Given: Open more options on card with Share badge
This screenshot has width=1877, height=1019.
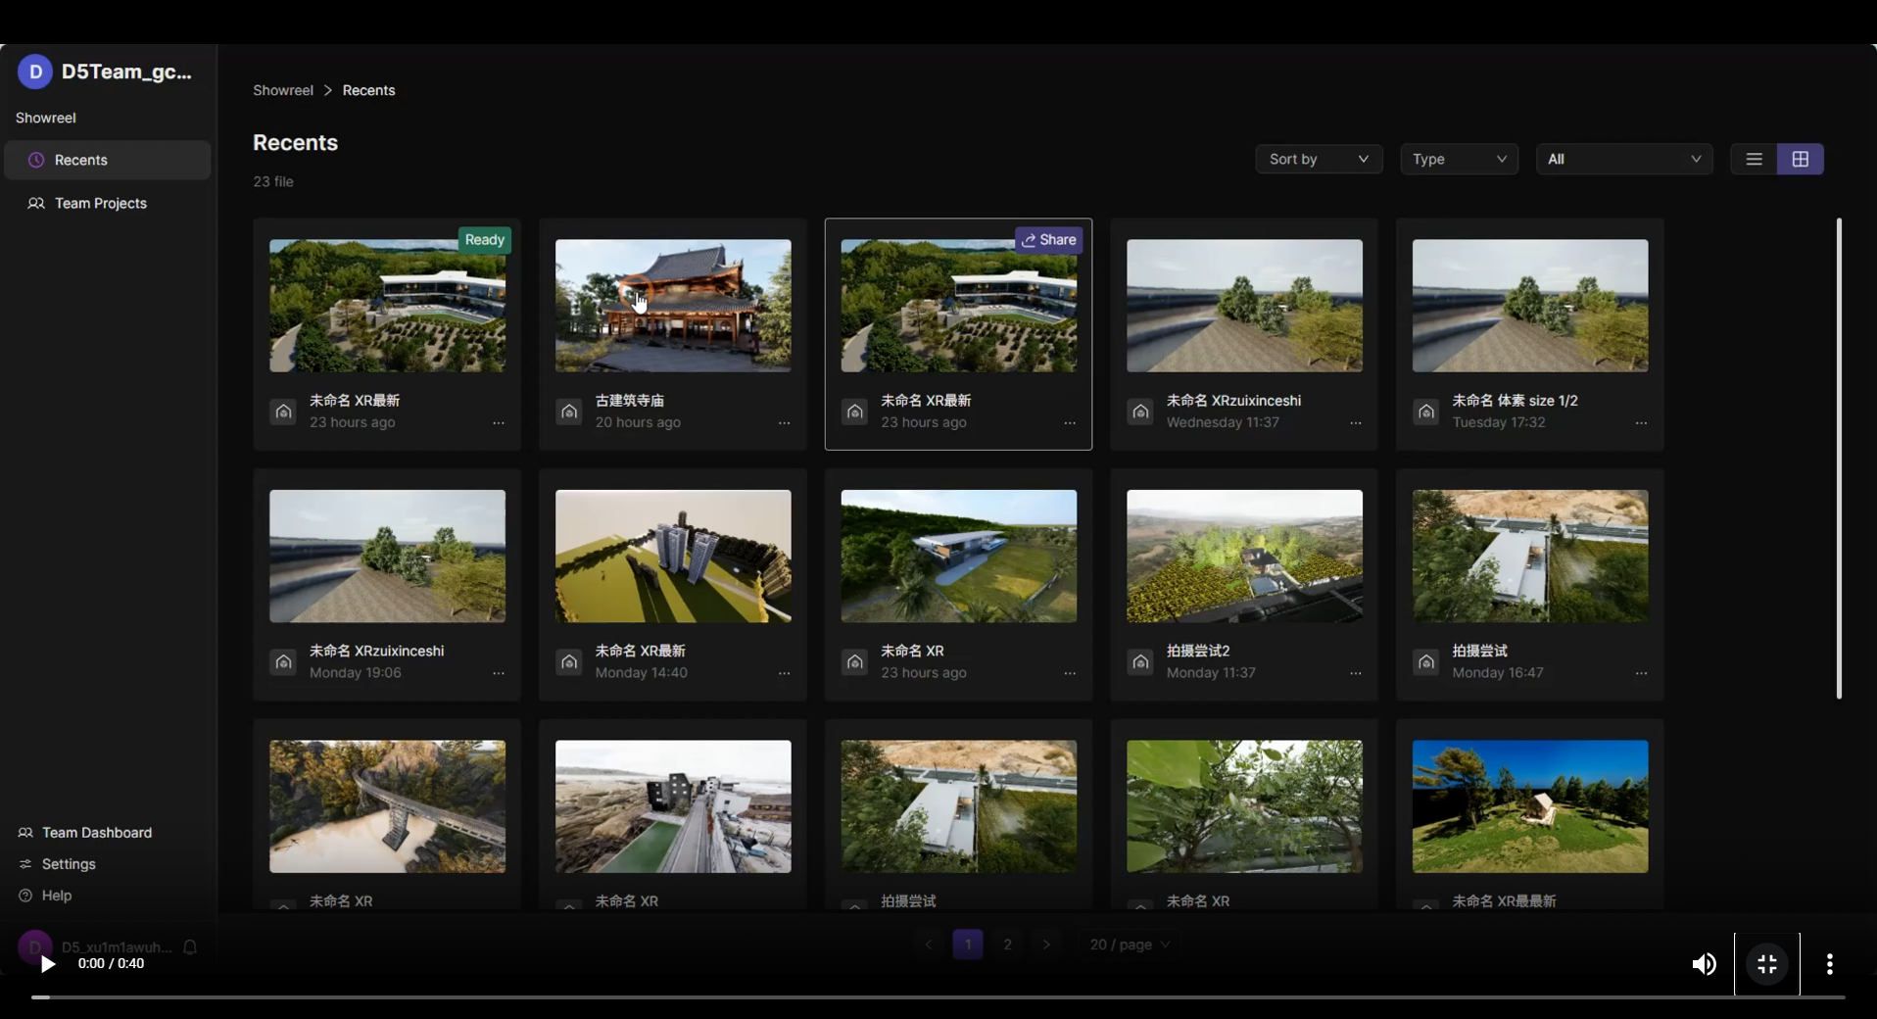Looking at the screenshot, I should click(x=1070, y=423).
